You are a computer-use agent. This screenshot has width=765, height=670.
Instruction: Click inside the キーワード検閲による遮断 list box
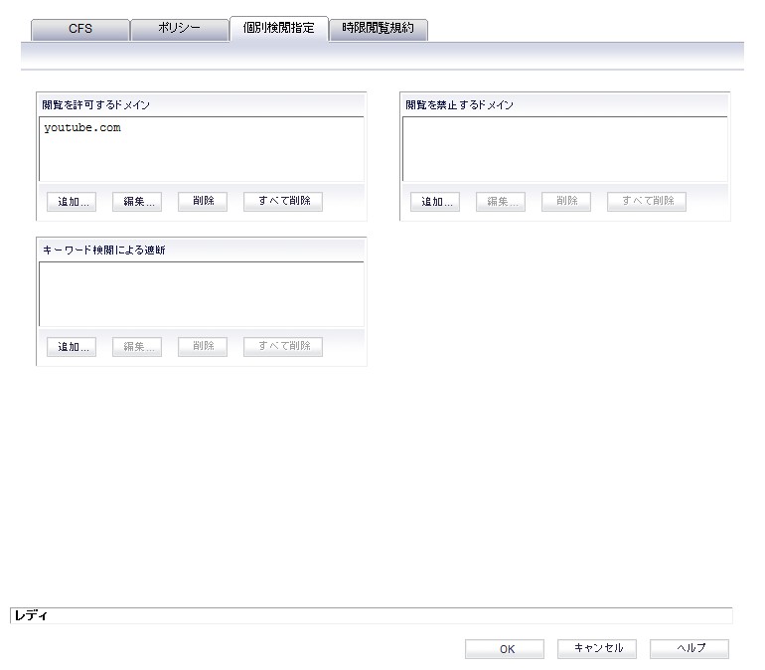tap(202, 294)
